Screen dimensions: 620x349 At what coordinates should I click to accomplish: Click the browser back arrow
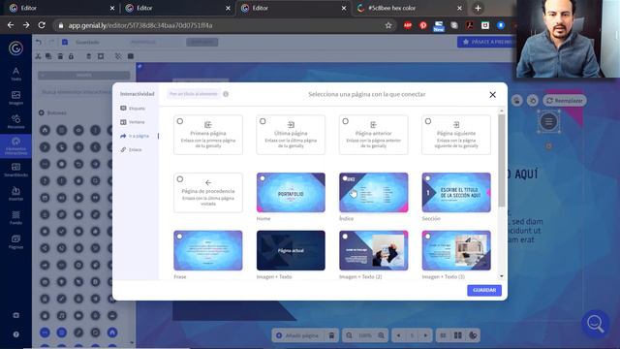(11, 25)
